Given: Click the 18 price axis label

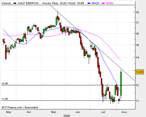Looking at the screenshot, I should (x=137, y=12).
